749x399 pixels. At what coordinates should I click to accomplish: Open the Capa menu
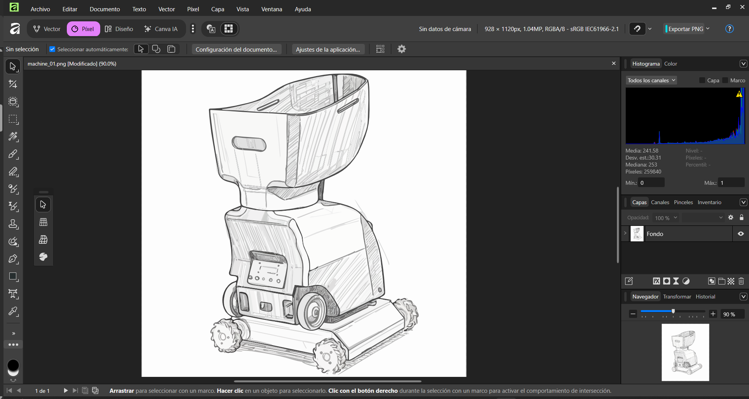coord(218,9)
